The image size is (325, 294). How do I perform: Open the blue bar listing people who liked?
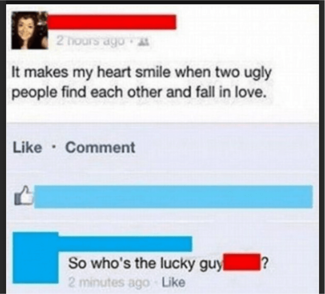tap(173, 197)
